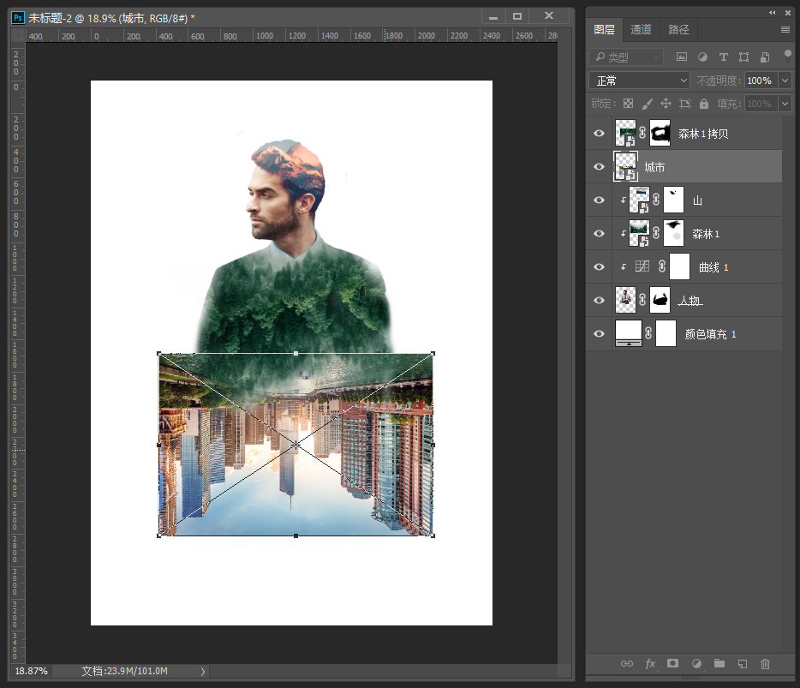
Task: Lock position move icon
Action: [x=666, y=104]
